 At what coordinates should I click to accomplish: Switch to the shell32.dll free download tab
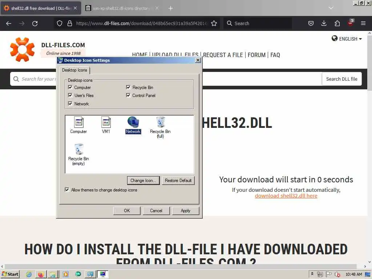(x=41, y=8)
